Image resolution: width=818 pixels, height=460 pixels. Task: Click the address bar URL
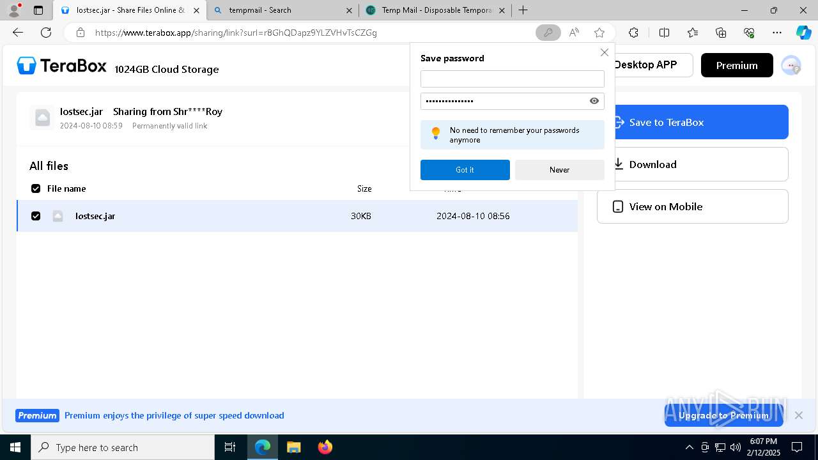pyautogui.click(x=236, y=33)
